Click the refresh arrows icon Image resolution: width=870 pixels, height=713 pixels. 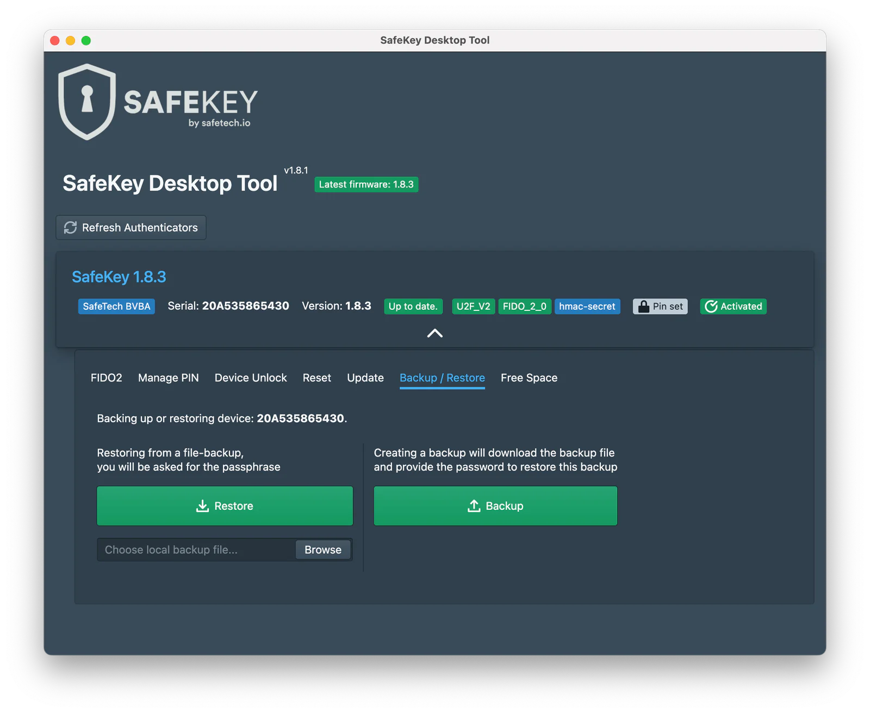(x=71, y=228)
